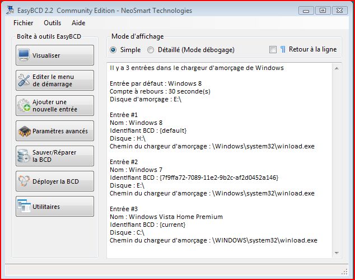Click the 'Entrée #2' heading
The height and width of the screenshot is (280, 355).
124,162
